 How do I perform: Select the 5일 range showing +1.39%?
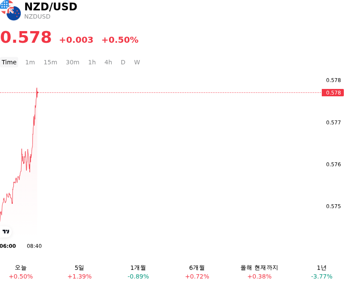point(80,272)
